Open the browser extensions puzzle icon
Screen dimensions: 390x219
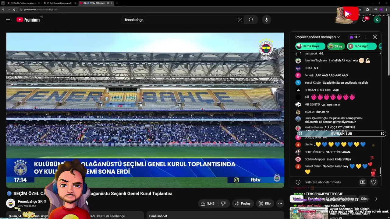367,9
